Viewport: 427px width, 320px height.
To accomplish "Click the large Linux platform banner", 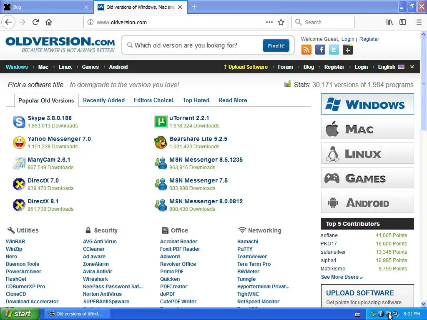I will (x=367, y=153).
